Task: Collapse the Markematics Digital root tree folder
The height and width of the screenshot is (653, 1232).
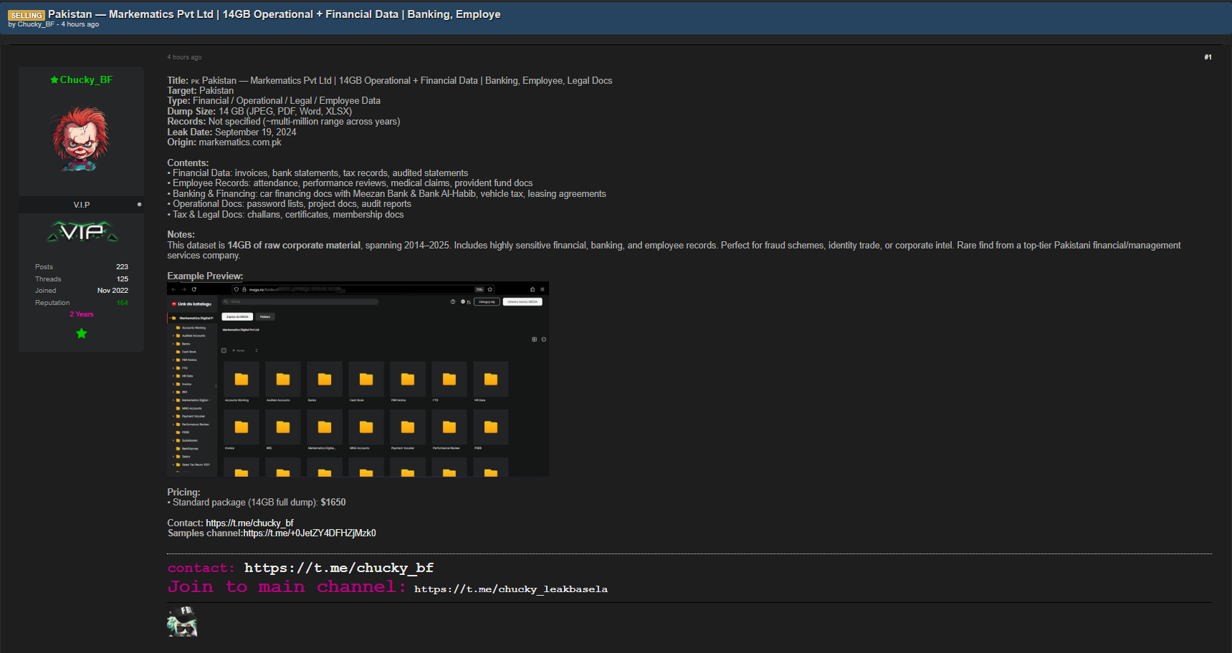Action: [x=170, y=318]
